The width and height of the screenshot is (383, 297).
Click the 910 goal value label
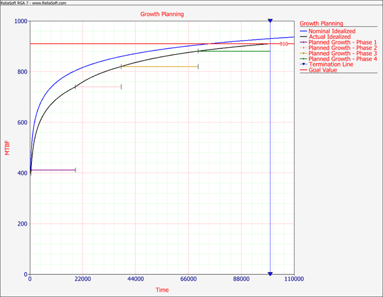[x=283, y=44]
